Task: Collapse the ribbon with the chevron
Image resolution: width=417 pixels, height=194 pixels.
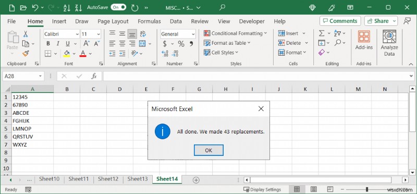Action: (411, 64)
